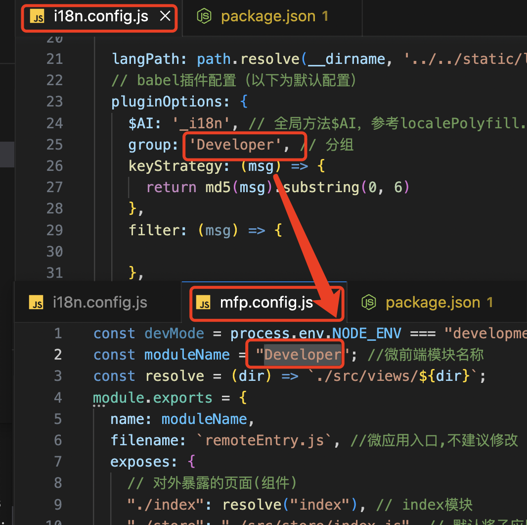Image resolution: width=527 pixels, height=525 pixels.
Task: Click the Node icon on upper package.json tab
Action: click(x=204, y=17)
